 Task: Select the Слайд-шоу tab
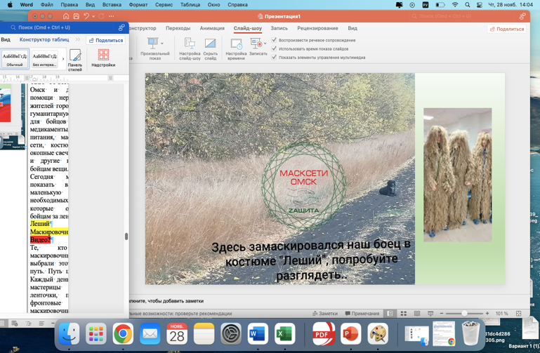tap(248, 28)
